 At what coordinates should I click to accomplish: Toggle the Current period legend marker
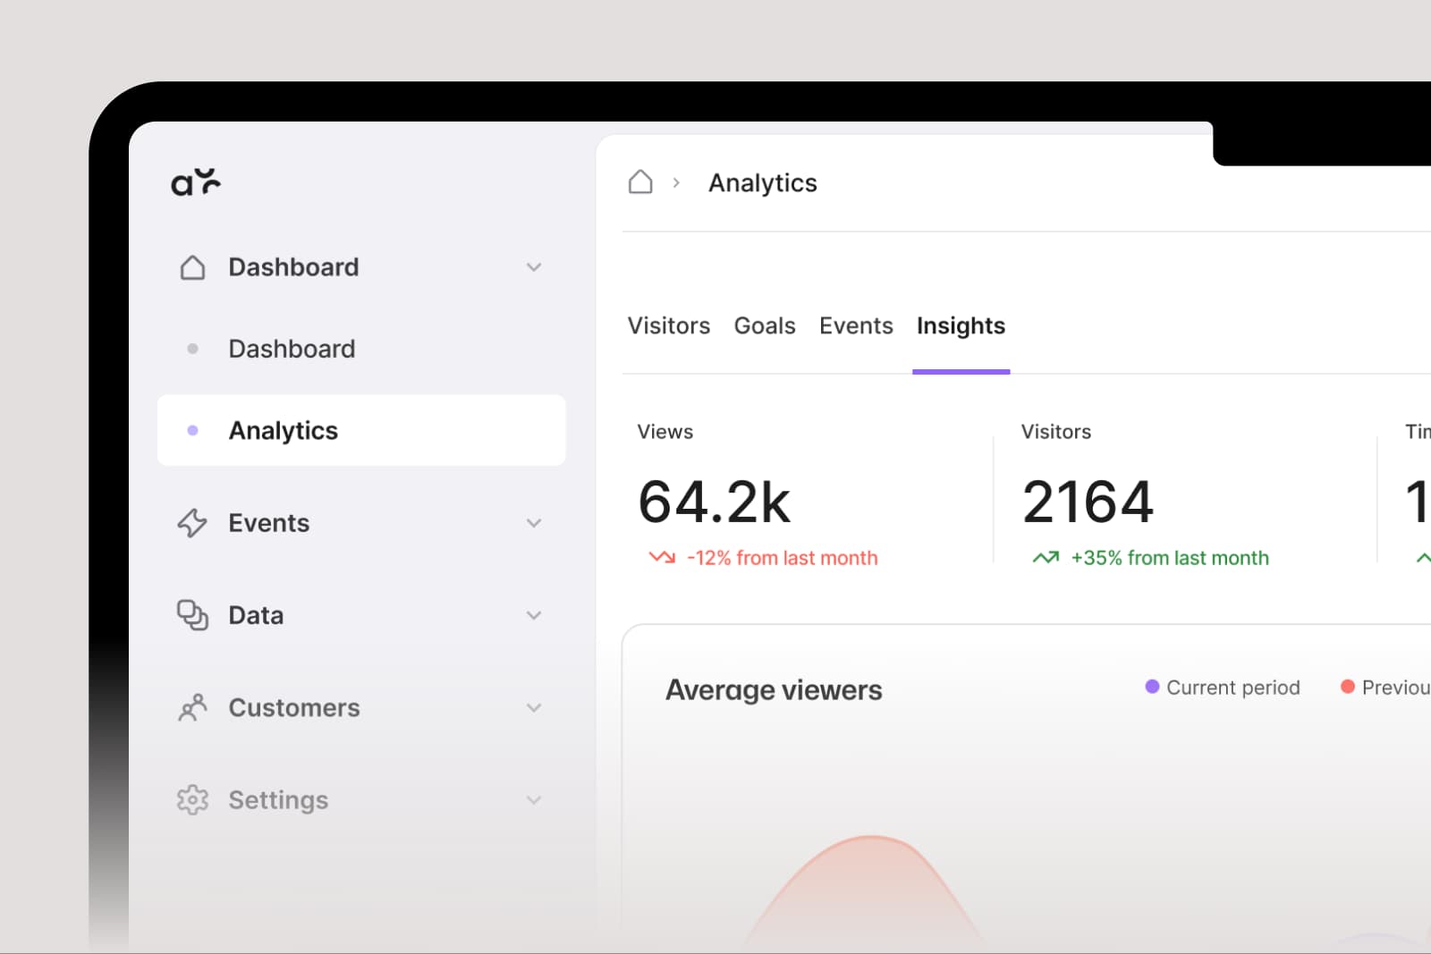[1152, 687]
